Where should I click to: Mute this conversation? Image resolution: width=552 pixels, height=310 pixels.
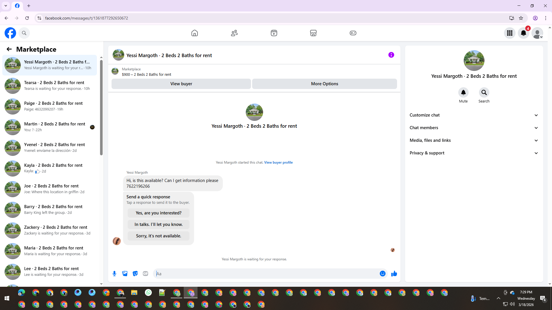(463, 92)
